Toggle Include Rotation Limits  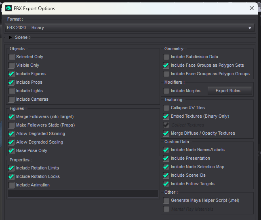point(11,168)
